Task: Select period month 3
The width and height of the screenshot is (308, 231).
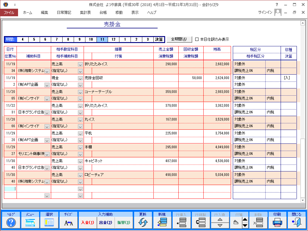Action: (148, 39)
